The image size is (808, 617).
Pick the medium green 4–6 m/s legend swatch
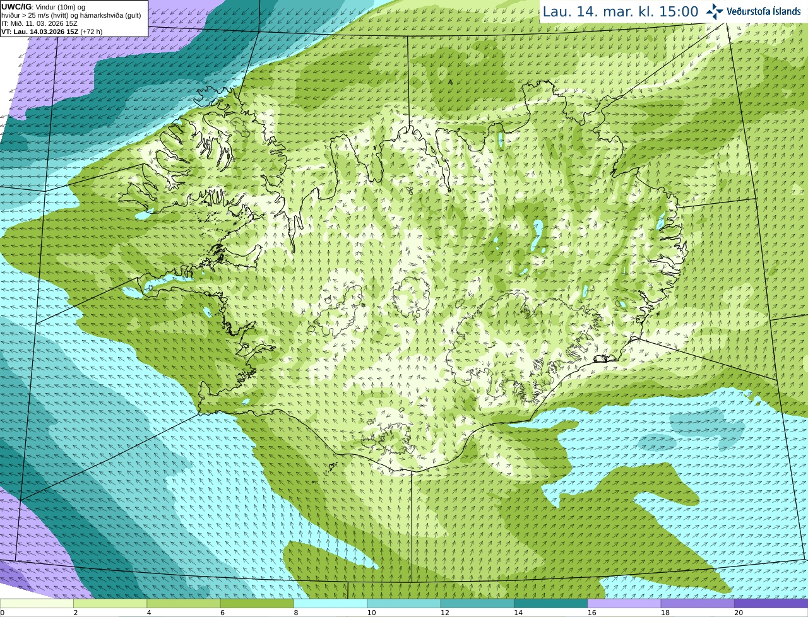tap(184, 603)
